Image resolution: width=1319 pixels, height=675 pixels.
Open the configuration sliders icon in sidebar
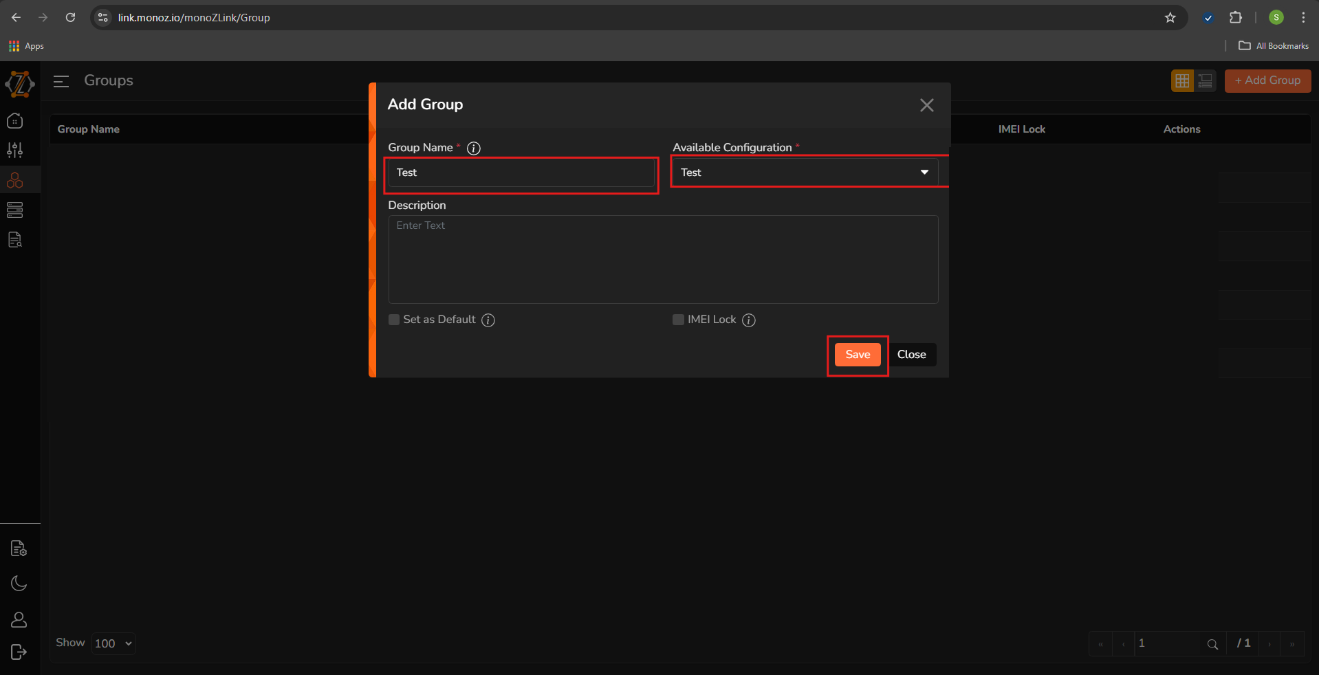tap(15, 150)
